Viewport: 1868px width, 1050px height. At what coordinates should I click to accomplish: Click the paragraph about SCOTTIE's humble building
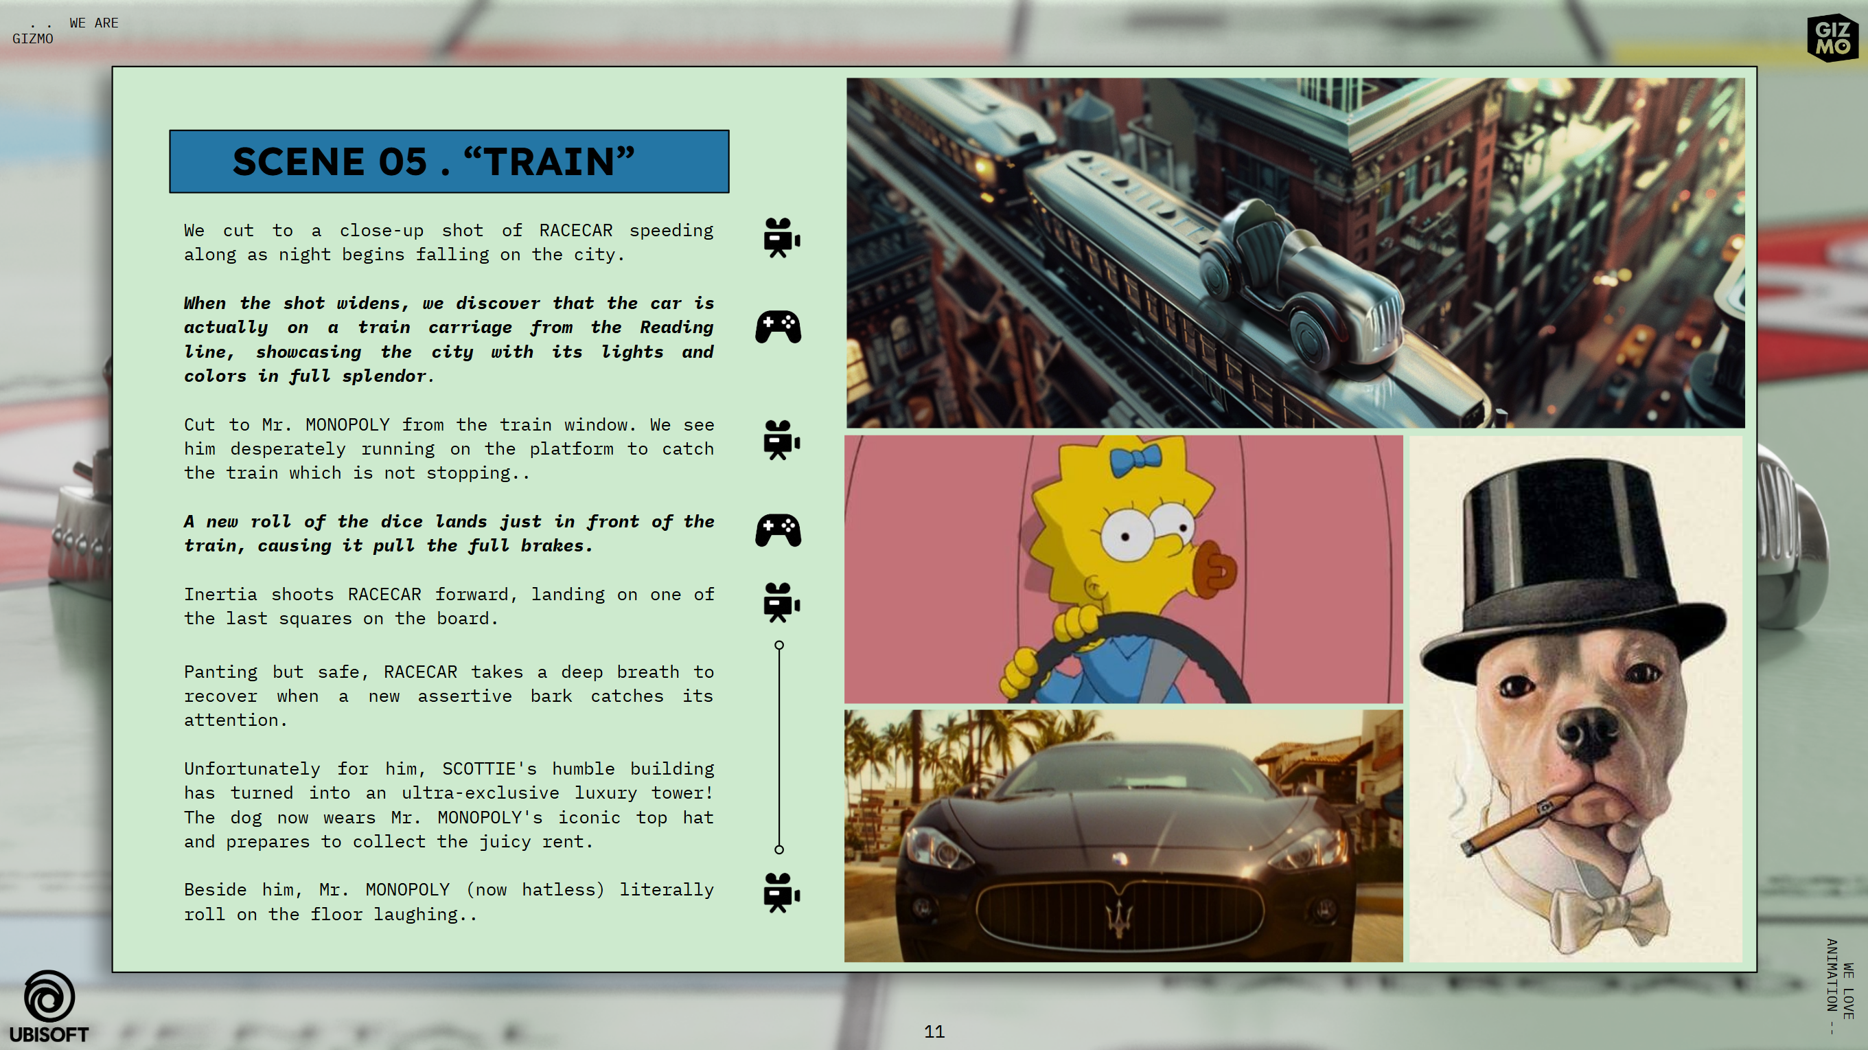[449, 805]
